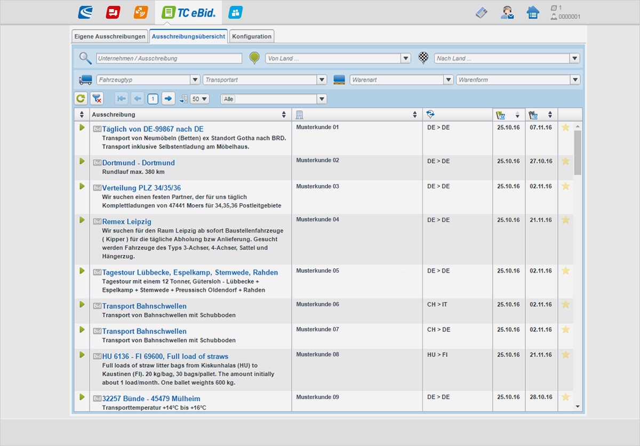Switch to Konfiguration tab
This screenshot has height=446, width=640.
252,36
